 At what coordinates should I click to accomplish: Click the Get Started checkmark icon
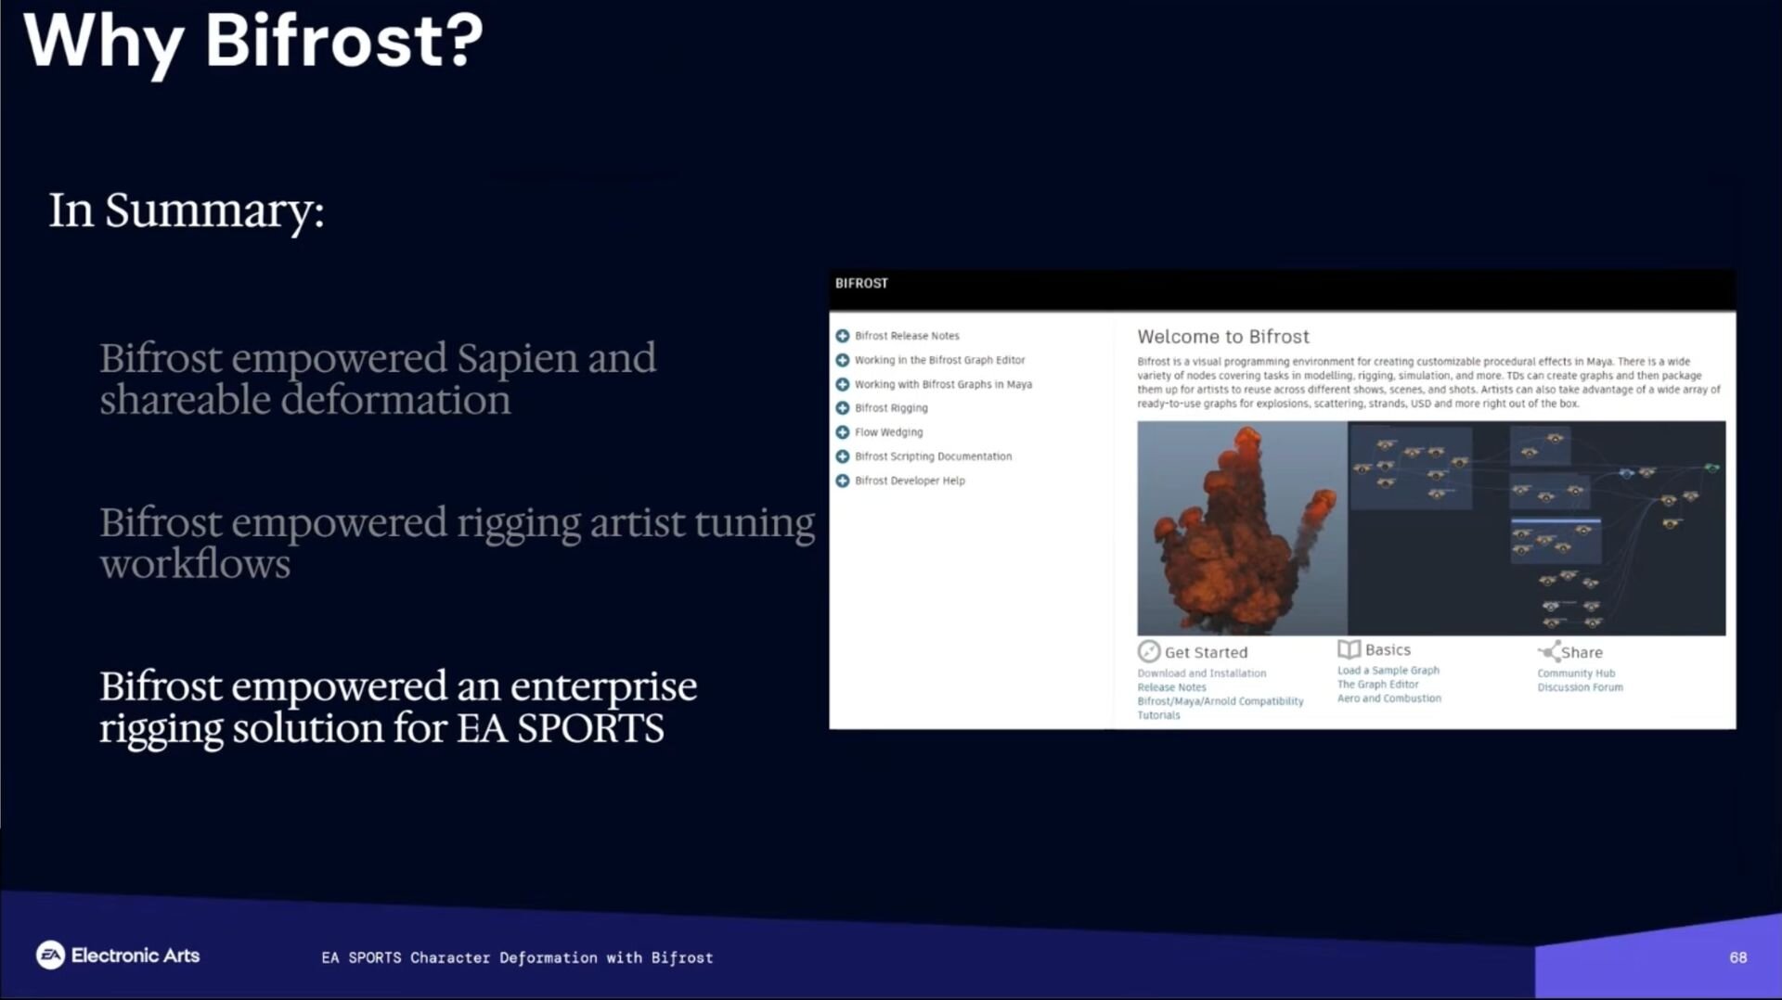point(1149,651)
